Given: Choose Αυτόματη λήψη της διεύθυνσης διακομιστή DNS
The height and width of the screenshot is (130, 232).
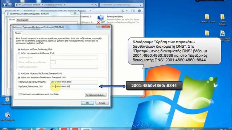Looking at the screenshot, I should coord(19,74).
